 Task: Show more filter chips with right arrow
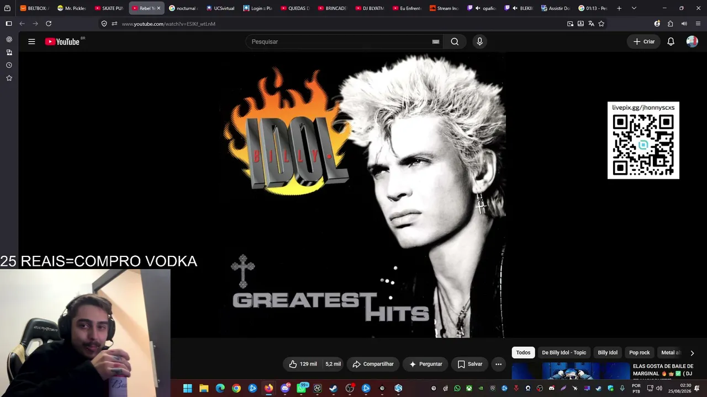pos(692,353)
